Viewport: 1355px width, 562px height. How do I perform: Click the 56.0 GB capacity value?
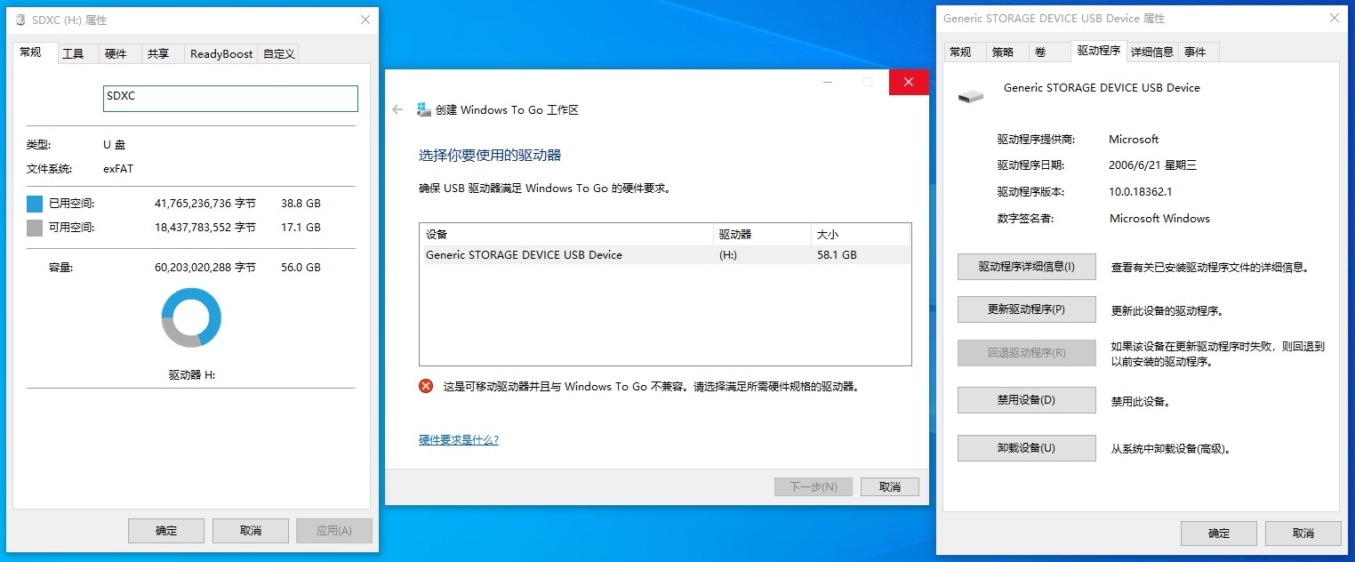[301, 268]
